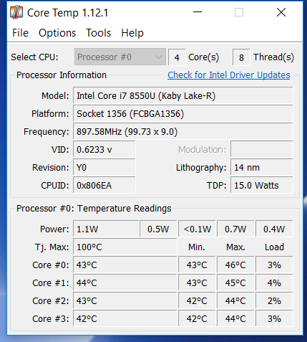Click the Revision value Y0
The image size is (307, 342).
[104, 168]
